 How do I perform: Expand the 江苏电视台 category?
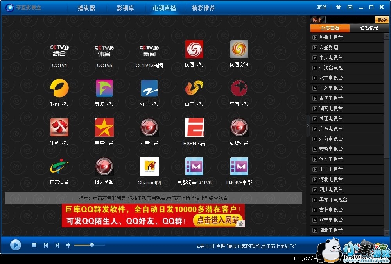[315, 139]
